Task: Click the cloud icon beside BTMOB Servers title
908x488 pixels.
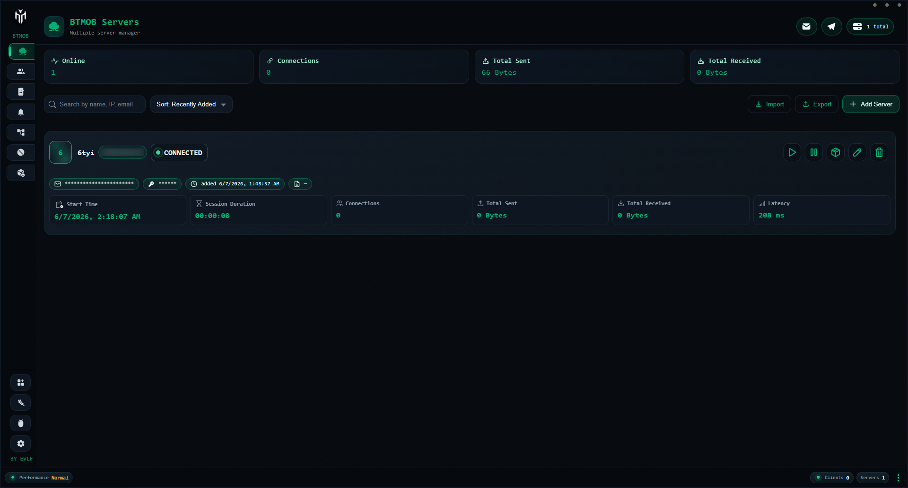Action: click(x=54, y=26)
